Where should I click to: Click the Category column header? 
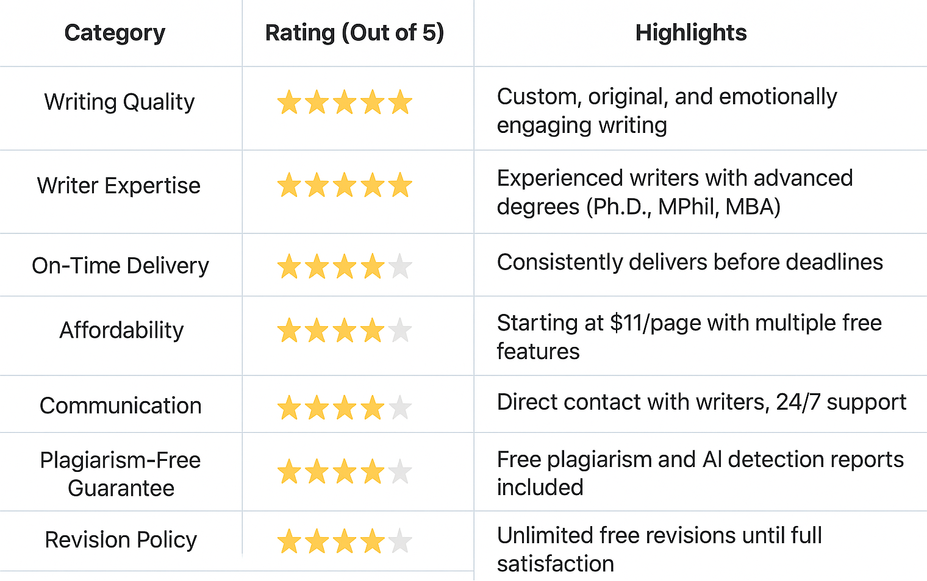(115, 33)
